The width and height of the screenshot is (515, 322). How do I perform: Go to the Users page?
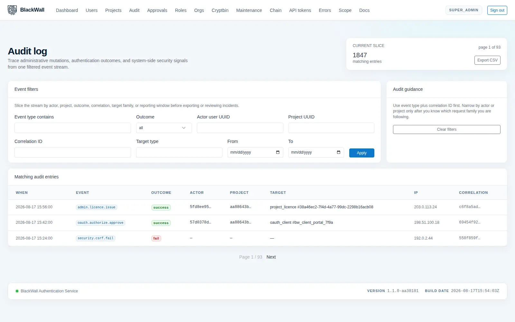tap(91, 10)
